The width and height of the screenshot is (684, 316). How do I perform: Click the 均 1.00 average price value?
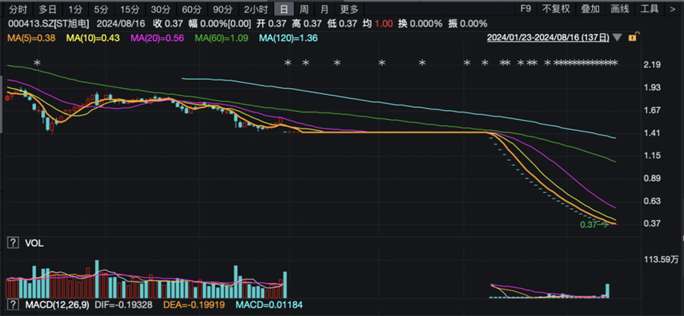click(x=378, y=24)
